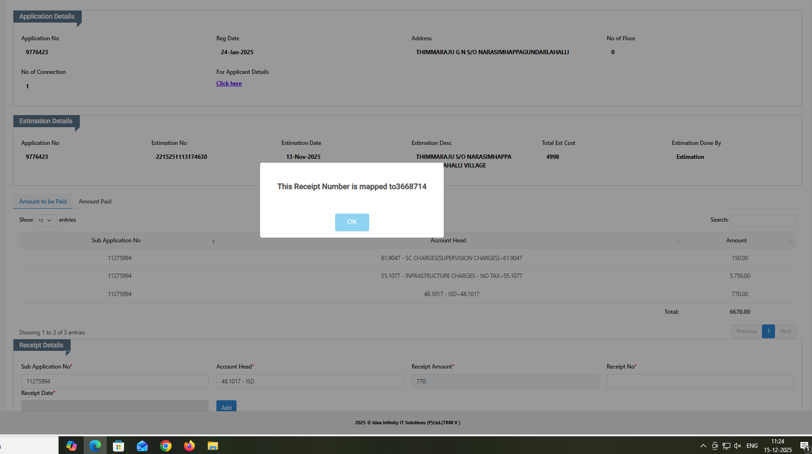Click Estimation No 2215251113174630

coord(181,157)
